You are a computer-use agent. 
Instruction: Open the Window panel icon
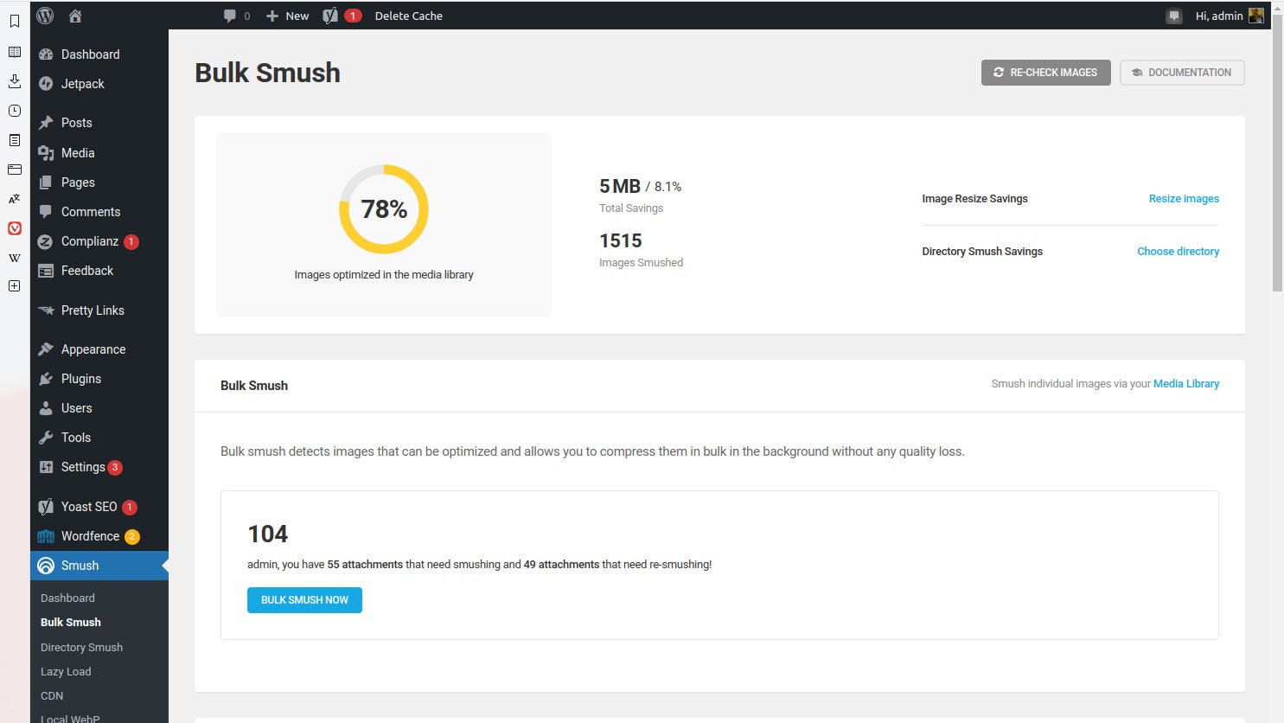[15, 170]
